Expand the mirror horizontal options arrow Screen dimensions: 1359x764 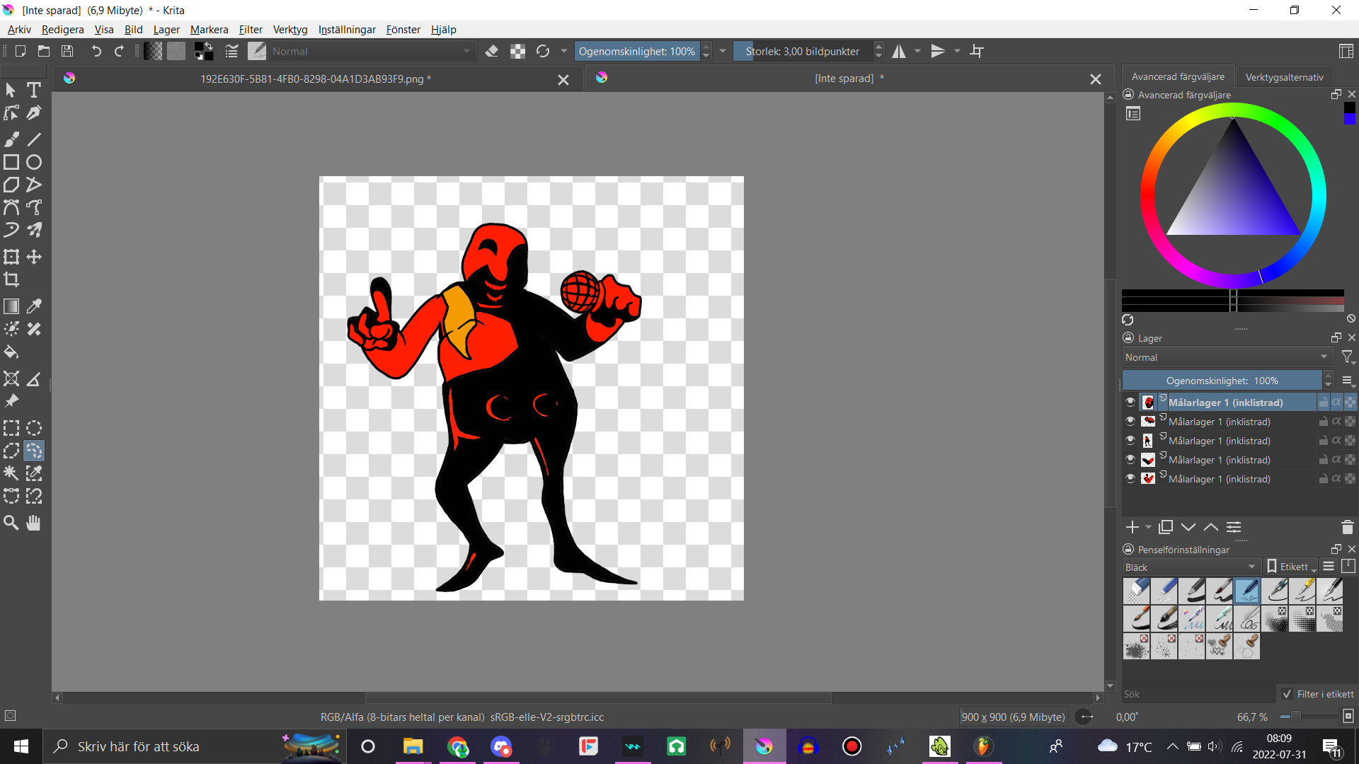918,51
